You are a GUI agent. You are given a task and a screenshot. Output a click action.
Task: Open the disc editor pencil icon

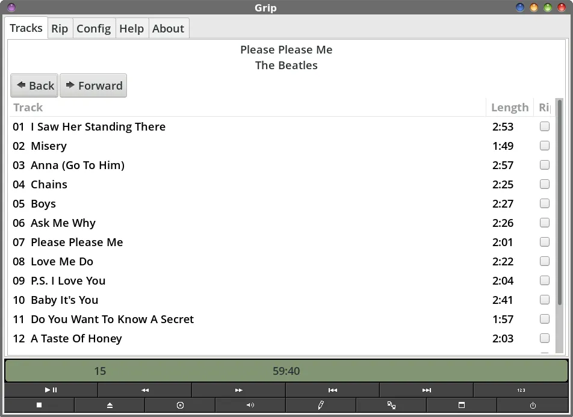pyautogui.click(x=321, y=405)
